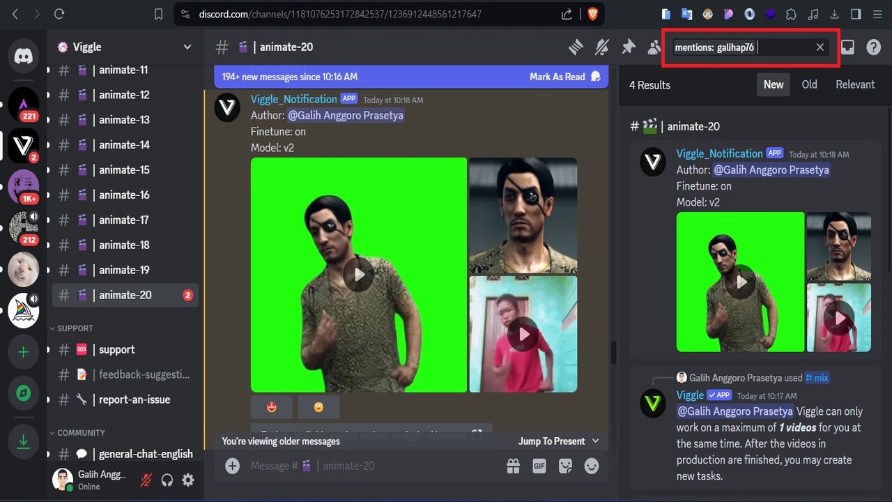The height and width of the screenshot is (502, 892).
Task: Bookmark this page in browser toolbar
Action: click(158, 14)
